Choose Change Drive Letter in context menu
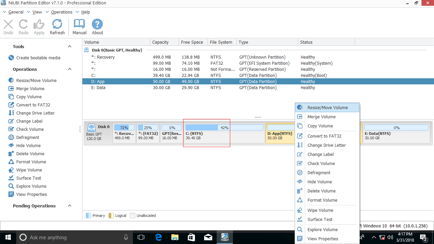 click(x=327, y=145)
